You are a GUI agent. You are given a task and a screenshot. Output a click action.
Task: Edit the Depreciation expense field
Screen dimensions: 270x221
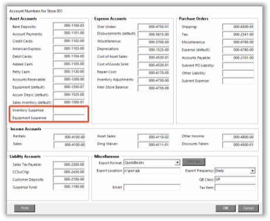[x=154, y=50]
